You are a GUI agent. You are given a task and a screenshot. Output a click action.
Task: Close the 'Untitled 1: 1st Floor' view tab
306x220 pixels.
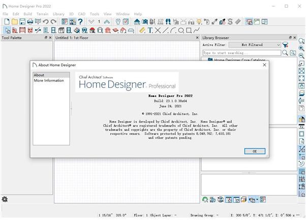pos(197,38)
